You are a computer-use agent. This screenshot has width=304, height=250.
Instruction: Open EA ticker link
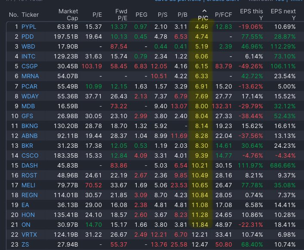point(25,205)
